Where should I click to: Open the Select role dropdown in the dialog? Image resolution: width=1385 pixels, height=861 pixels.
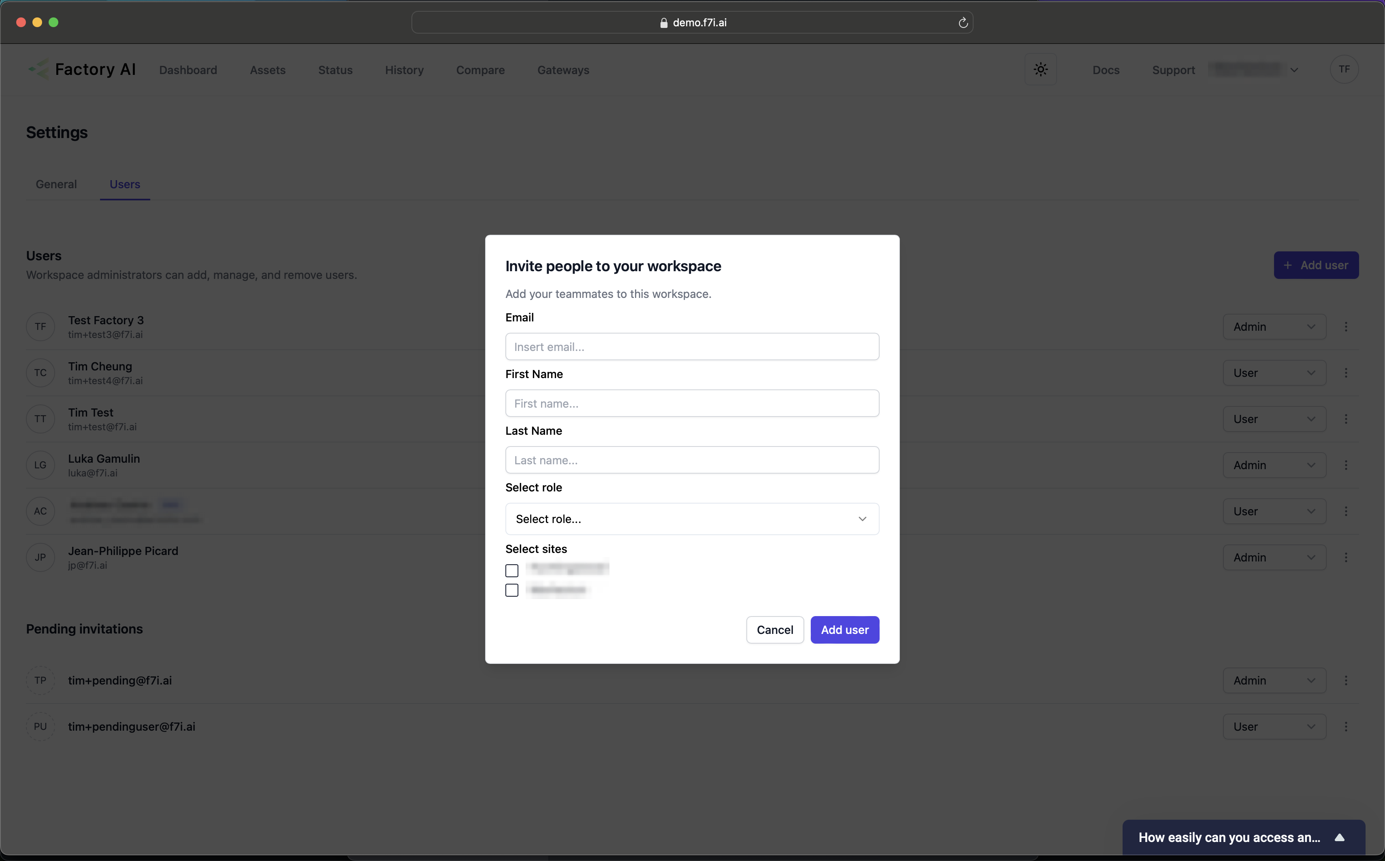(x=692, y=519)
